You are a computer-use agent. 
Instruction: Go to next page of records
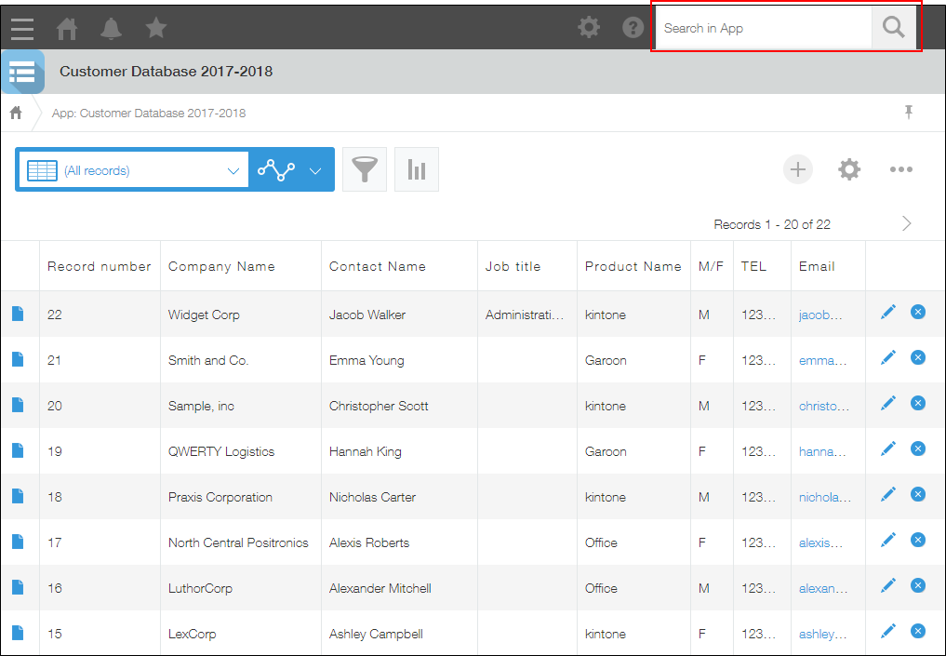[906, 224]
